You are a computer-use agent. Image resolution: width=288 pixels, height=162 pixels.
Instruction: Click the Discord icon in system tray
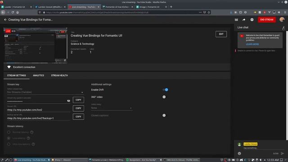(241, 160)
